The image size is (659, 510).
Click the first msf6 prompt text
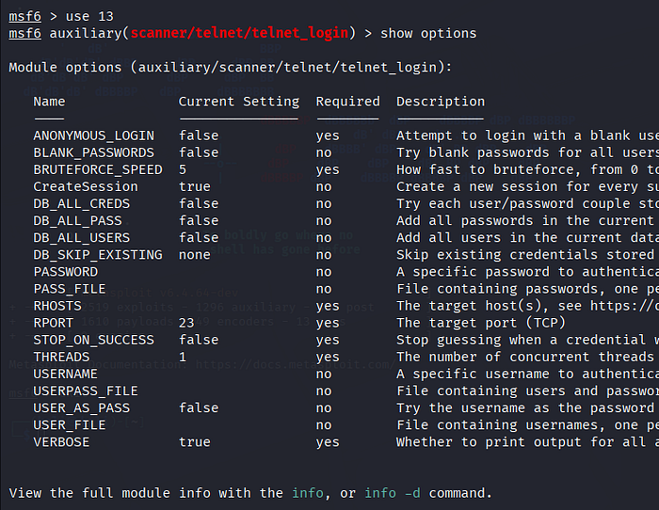[x=24, y=16]
